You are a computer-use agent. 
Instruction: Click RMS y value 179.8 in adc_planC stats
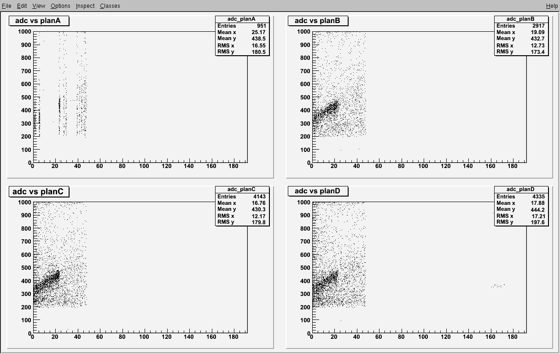259,222
